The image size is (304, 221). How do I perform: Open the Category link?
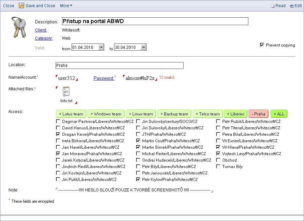[43, 38]
